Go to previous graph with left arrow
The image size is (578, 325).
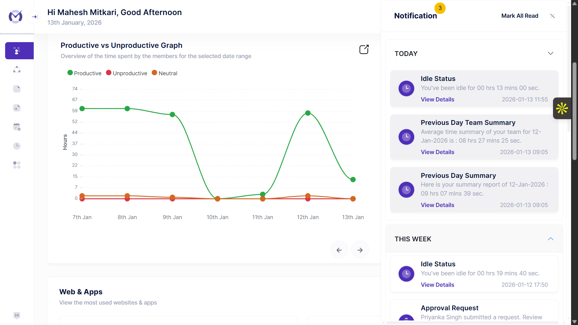click(x=339, y=250)
